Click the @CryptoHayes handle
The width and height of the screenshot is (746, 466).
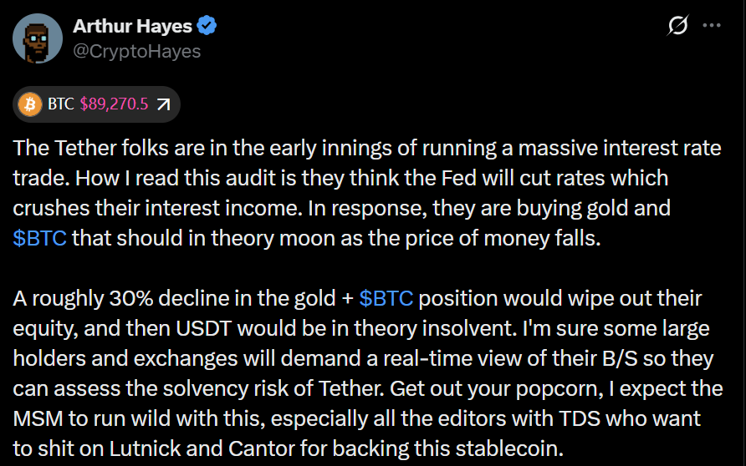(136, 51)
